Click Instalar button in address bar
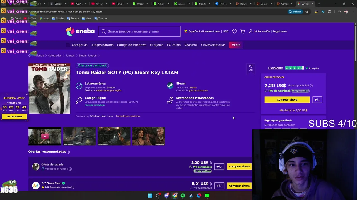This screenshot has height=200, width=357. pyautogui.click(x=295, y=12)
